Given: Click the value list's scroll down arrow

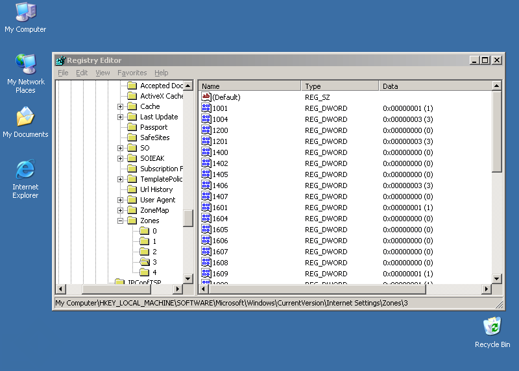Looking at the screenshot, I should (x=496, y=279).
